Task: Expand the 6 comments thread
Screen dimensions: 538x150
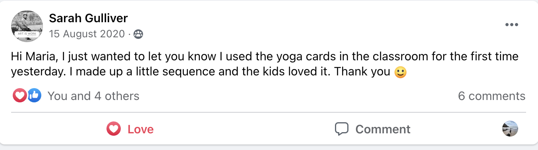Action: 492,96
